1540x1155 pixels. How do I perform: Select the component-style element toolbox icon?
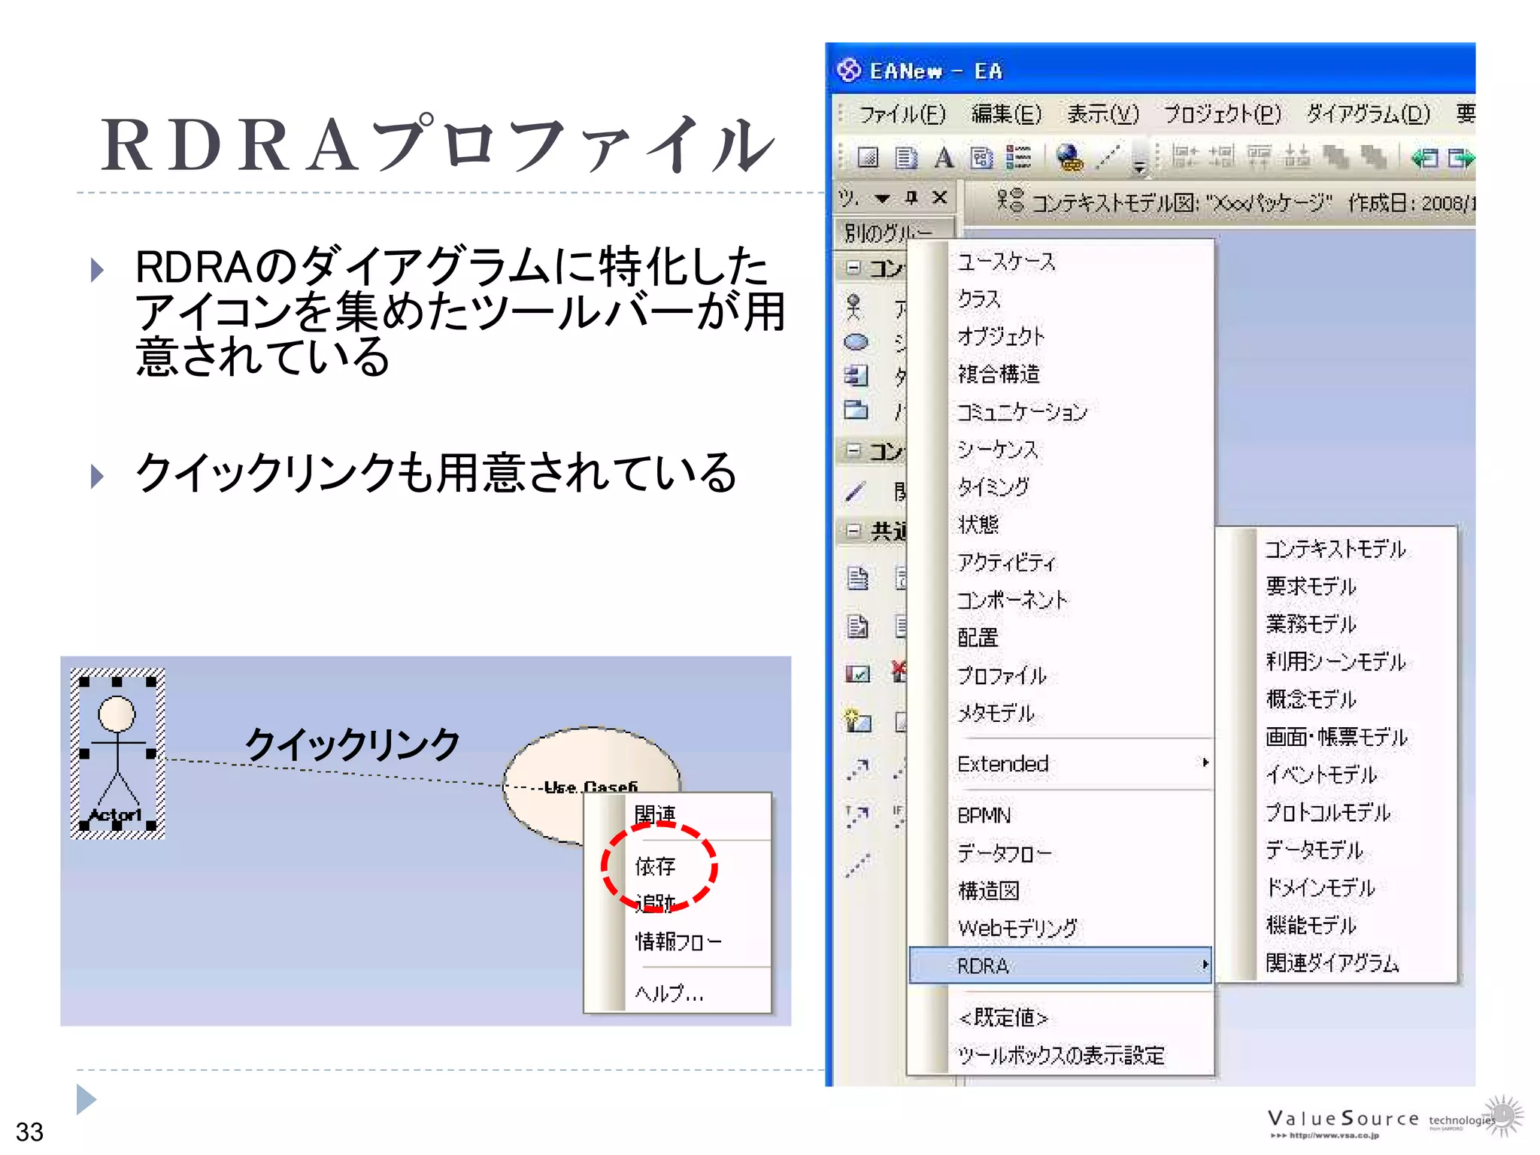[x=856, y=376]
